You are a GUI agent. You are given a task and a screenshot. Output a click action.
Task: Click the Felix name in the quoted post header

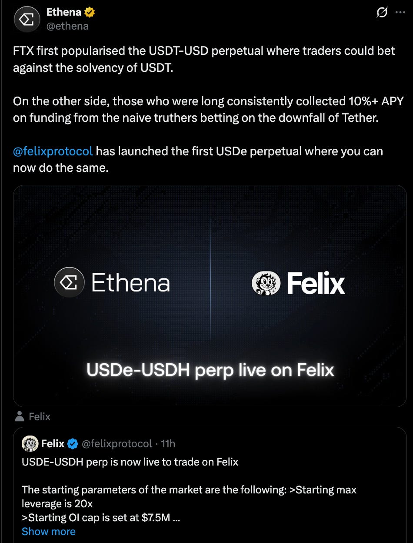tap(53, 444)
